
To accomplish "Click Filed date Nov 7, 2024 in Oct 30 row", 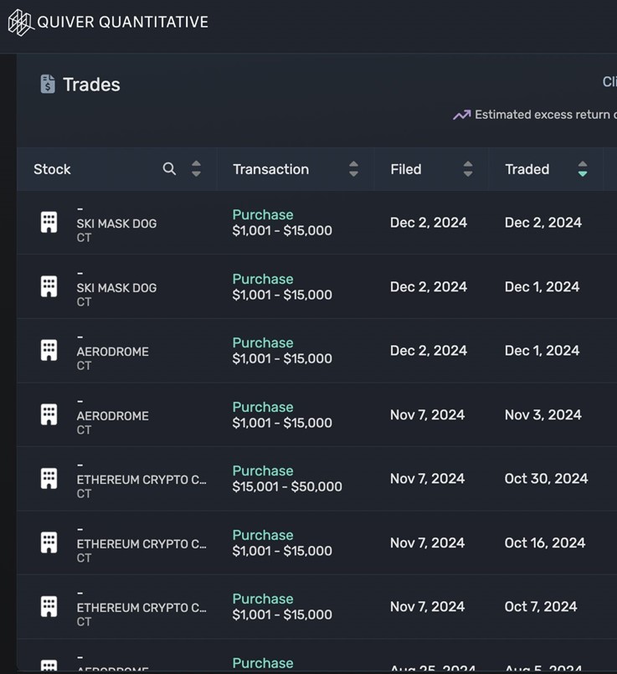I will (427, 479).
